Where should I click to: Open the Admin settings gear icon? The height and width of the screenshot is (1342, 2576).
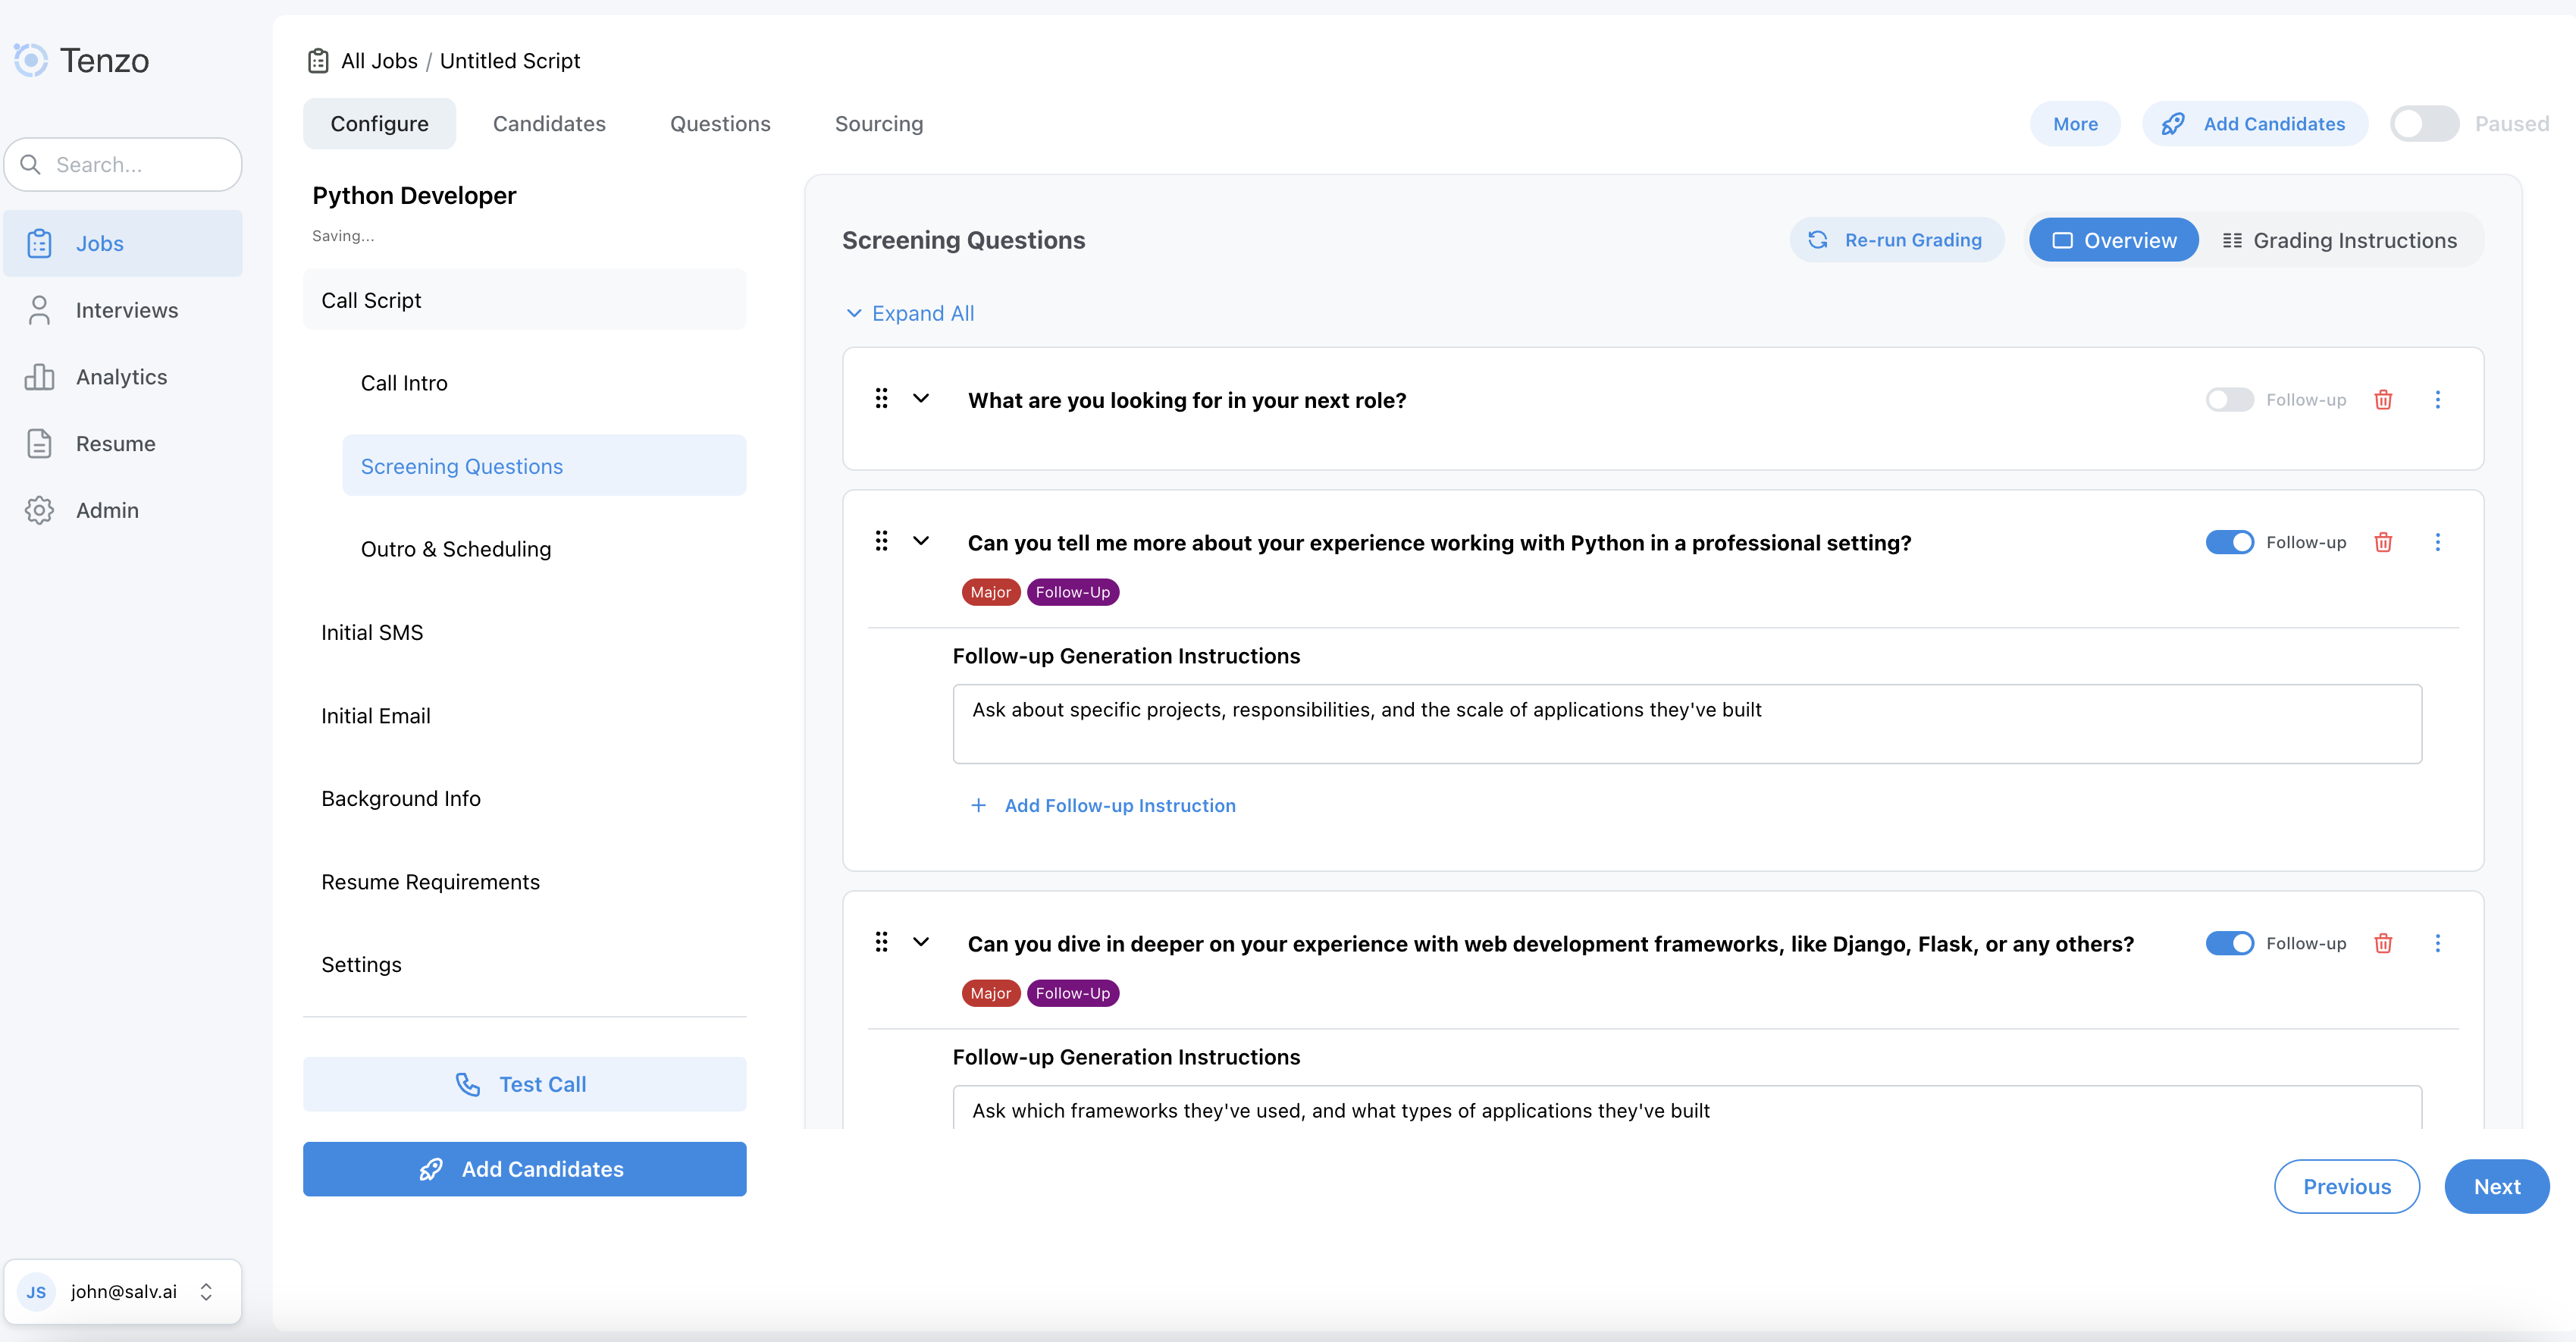tap(39, 510)
